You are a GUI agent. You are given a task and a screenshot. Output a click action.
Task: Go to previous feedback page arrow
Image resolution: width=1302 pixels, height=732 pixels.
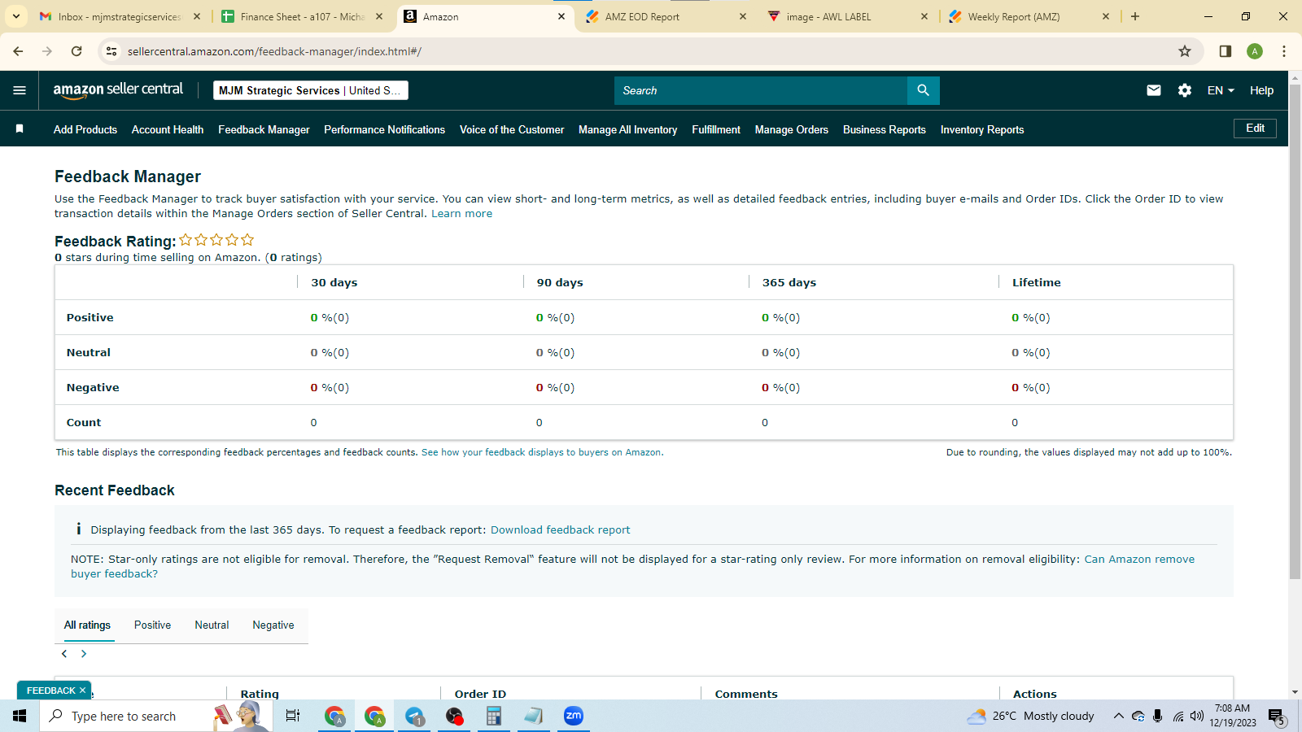pos(64,654)
